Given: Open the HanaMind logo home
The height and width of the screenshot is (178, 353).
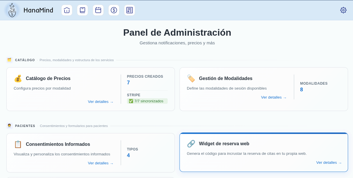Looking at the screenshot, I should pos(12,10).
